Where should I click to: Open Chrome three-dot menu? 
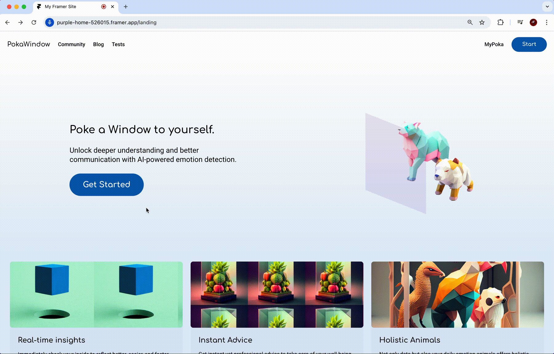tap(547, 22)
